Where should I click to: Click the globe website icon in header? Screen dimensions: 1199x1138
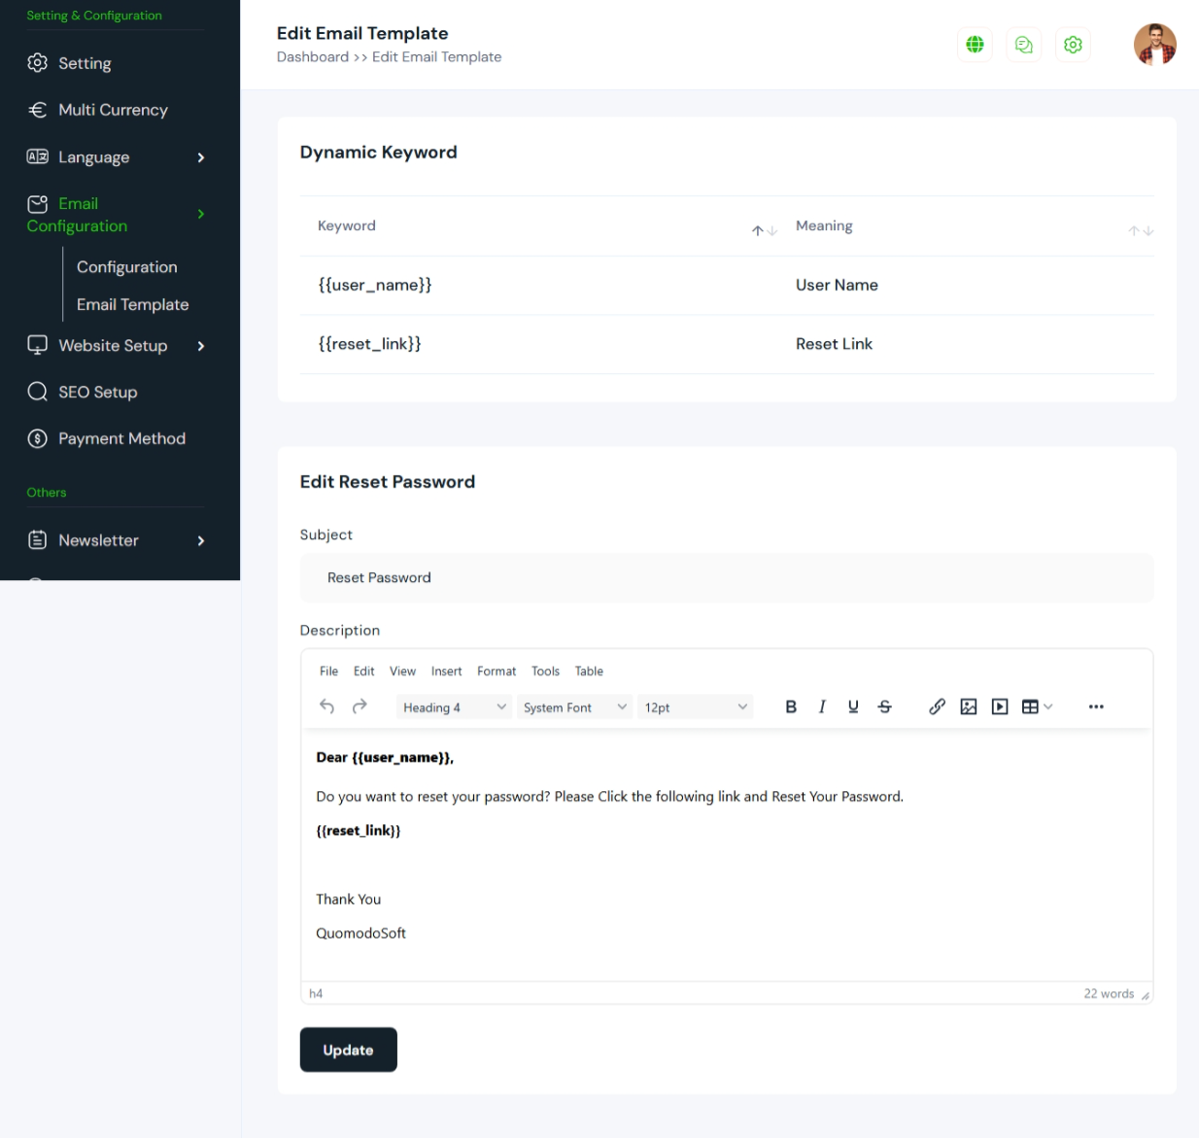pos(975,45)
